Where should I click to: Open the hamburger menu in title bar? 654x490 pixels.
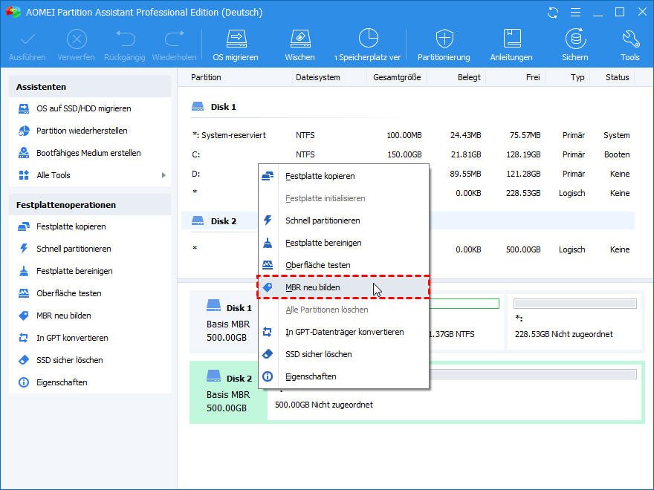pos(575,13)
